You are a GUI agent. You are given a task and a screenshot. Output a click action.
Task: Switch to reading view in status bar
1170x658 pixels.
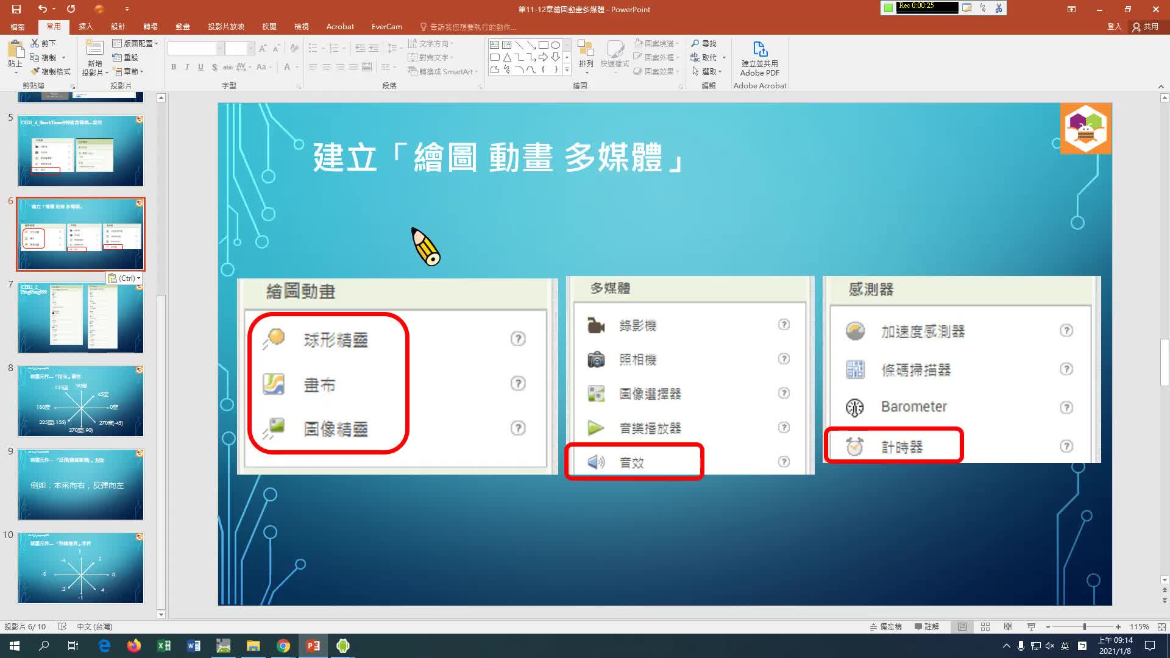click(x=1009, y=626)
